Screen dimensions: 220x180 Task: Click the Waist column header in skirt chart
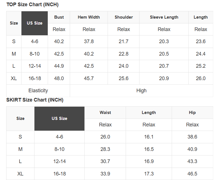pos(105,113)
